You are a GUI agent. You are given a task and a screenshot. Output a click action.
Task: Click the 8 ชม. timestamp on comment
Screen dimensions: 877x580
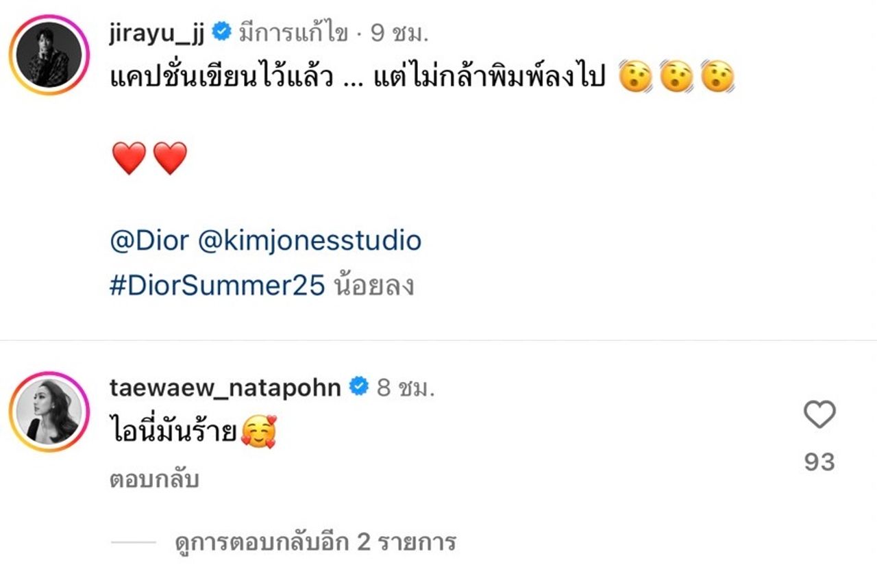(x=406, y=388)
